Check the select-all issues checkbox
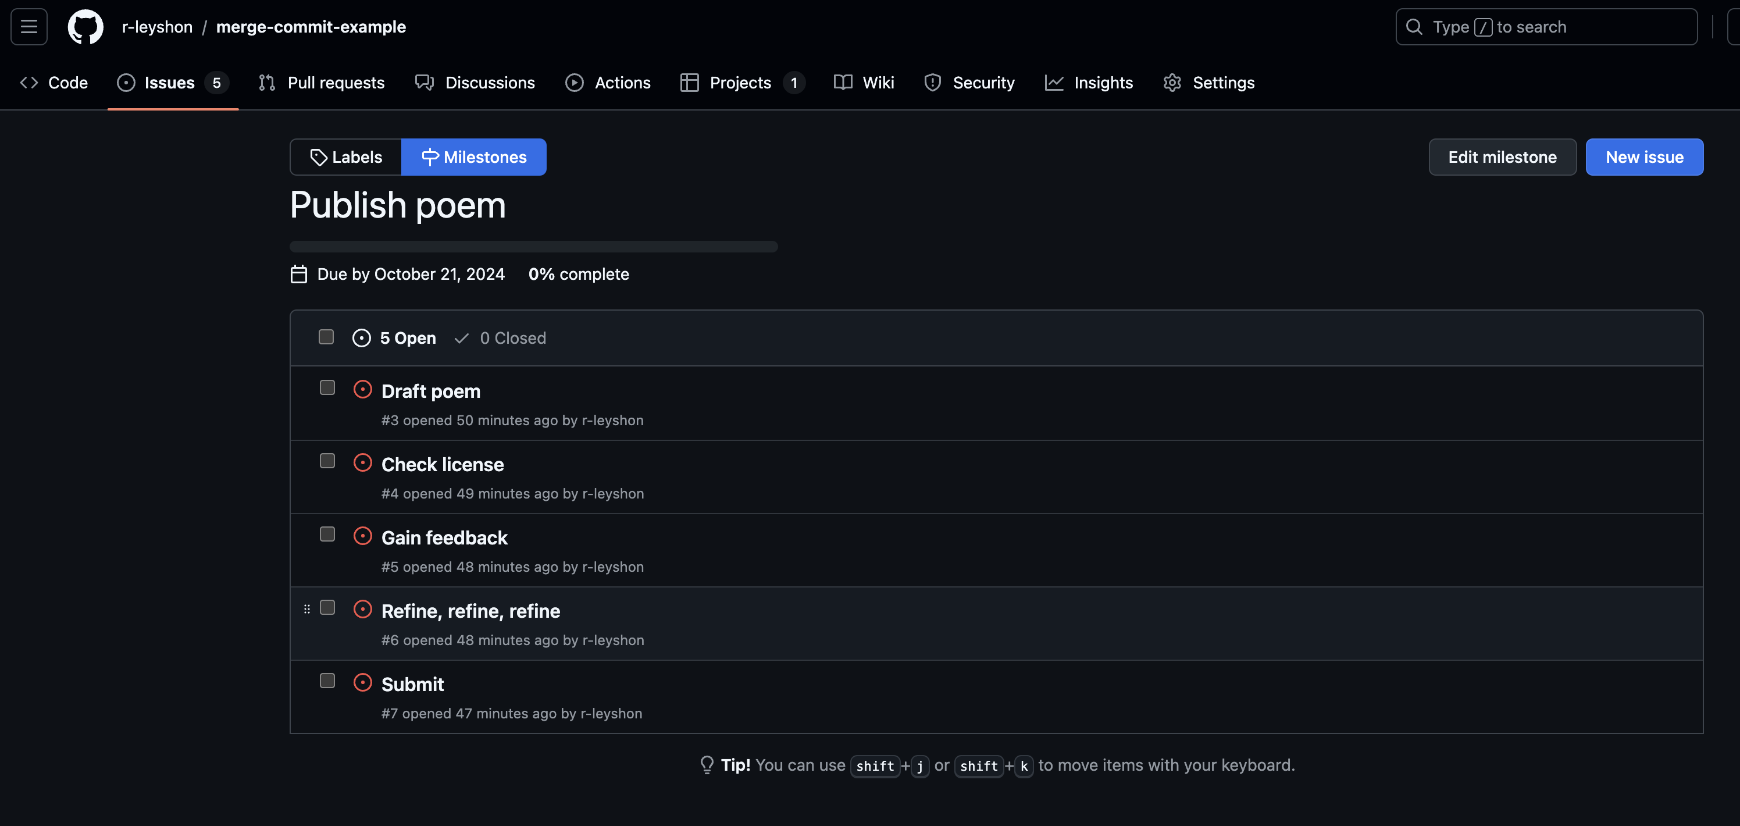 point(326,337)
